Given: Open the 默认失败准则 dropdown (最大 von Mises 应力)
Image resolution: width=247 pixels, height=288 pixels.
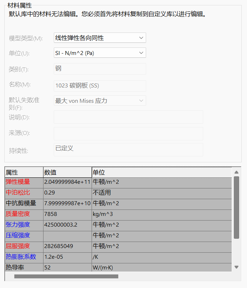Looking at the screenshot, I should 100,101.
